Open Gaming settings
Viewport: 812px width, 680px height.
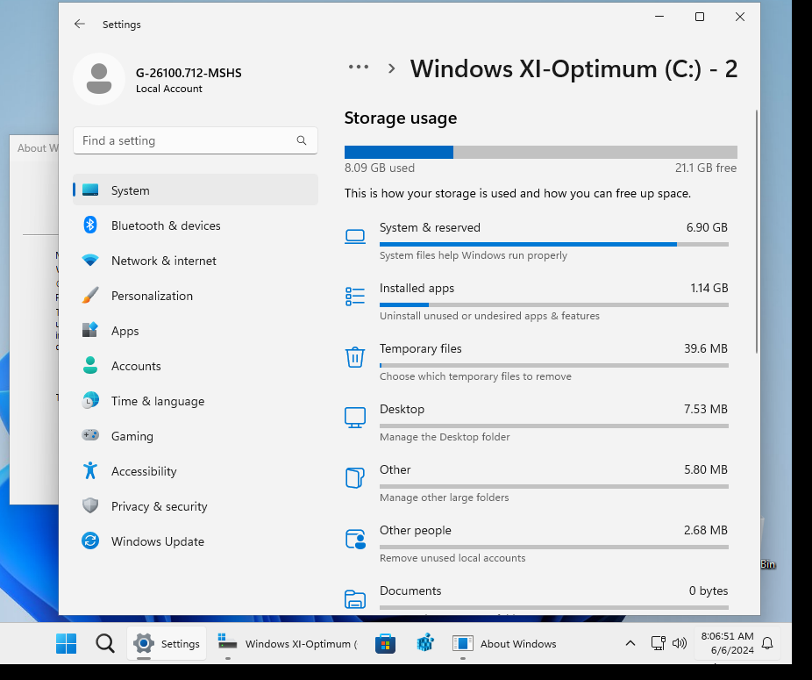196,436
